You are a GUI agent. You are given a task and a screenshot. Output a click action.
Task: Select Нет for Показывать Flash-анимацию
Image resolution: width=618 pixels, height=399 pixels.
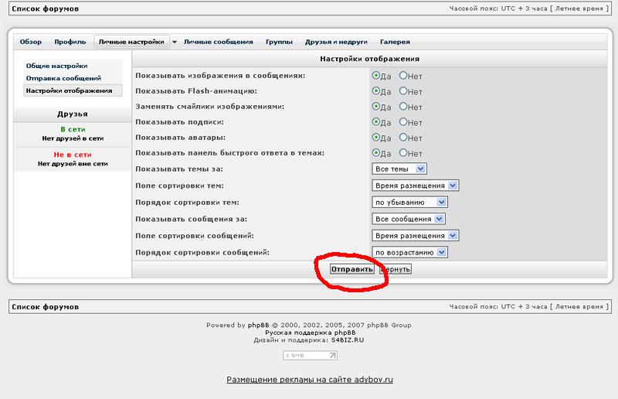(403, 91)
